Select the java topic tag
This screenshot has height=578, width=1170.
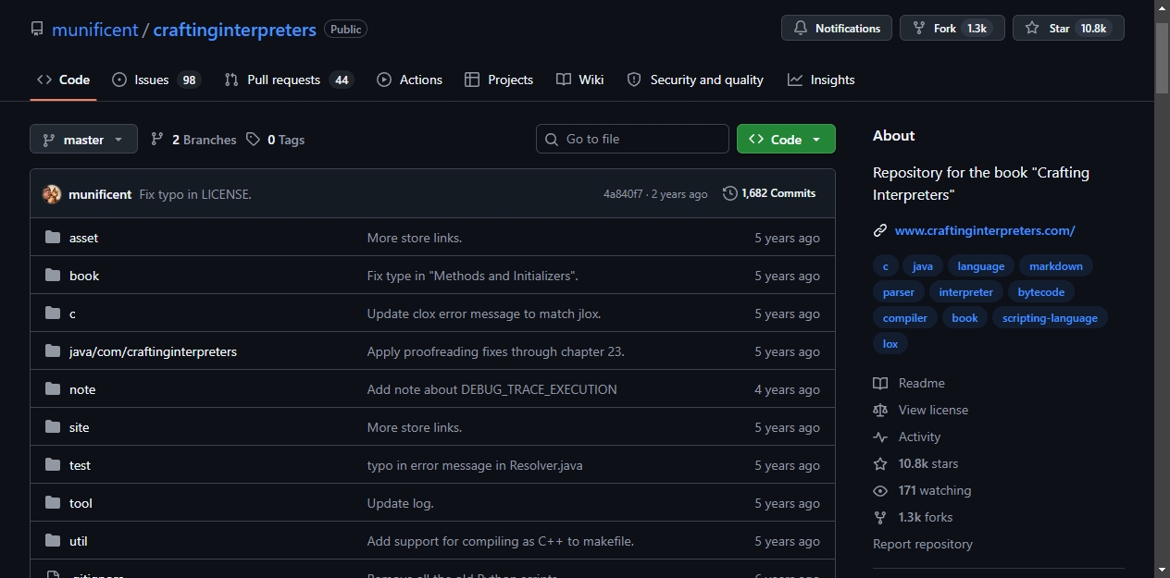point(923,266)
